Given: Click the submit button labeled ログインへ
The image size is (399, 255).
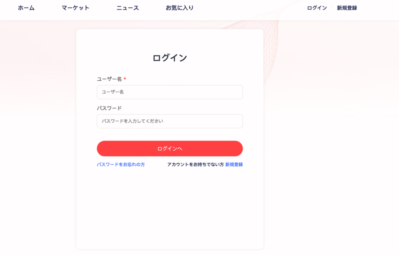Looking at the screenshot, I should (169, 149).
